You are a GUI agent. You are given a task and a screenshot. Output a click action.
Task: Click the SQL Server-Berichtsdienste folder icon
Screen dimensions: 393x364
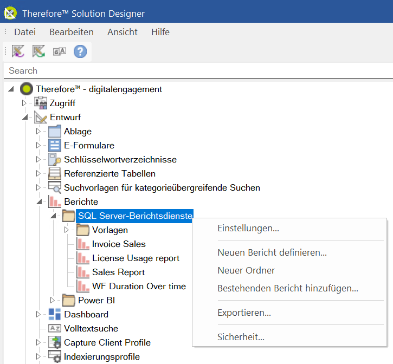[x=69, y=216]
